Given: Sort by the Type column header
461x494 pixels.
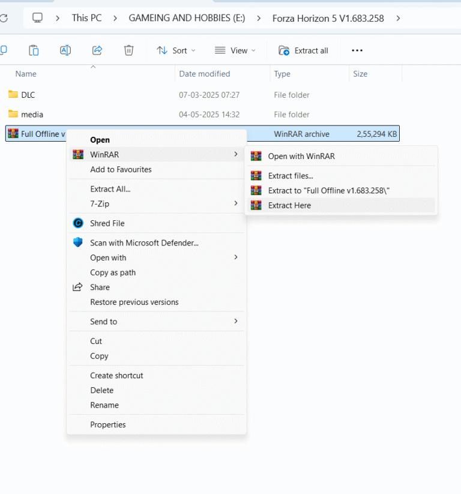Looking at the screenshot, I should 282,74.
